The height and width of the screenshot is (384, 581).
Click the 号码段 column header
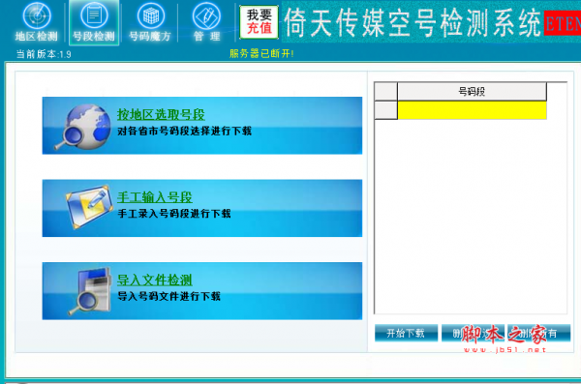tap(472, 91)
